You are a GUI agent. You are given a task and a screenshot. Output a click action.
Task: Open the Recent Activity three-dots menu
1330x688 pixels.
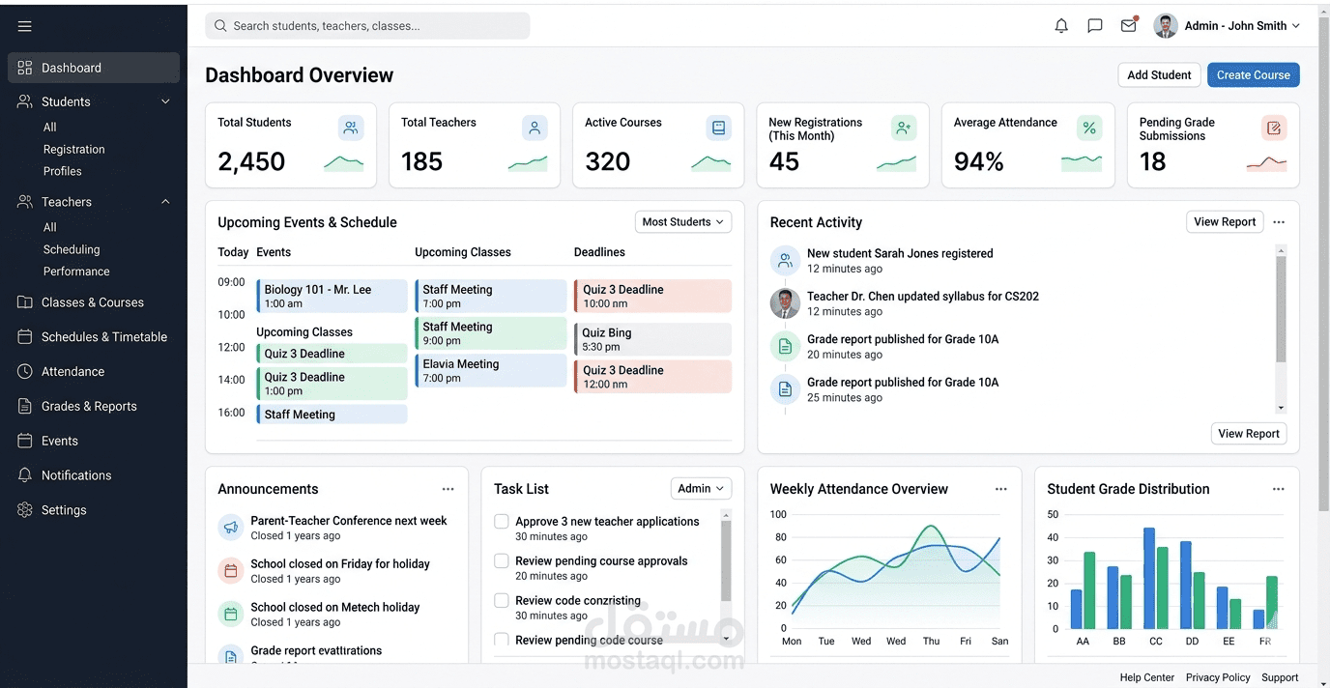pyautogui.click(x=1279, y=222)
